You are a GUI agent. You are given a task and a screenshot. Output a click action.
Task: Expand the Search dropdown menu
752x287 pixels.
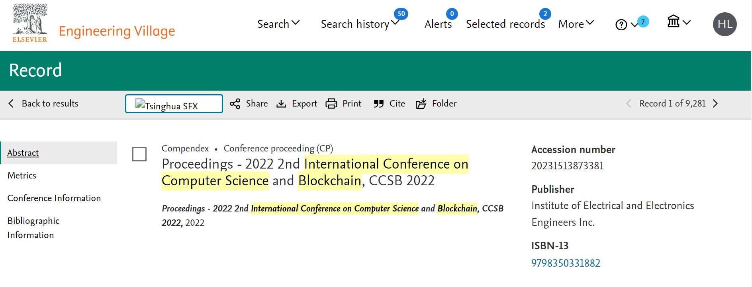(x=278, y=24)
